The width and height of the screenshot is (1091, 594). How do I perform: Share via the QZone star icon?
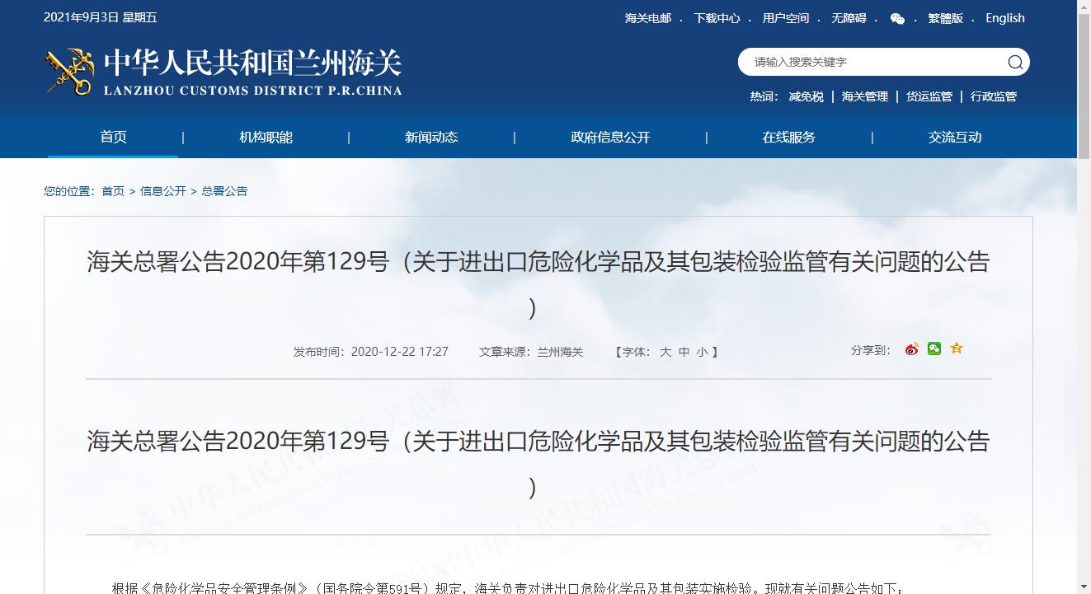point(956,348)
